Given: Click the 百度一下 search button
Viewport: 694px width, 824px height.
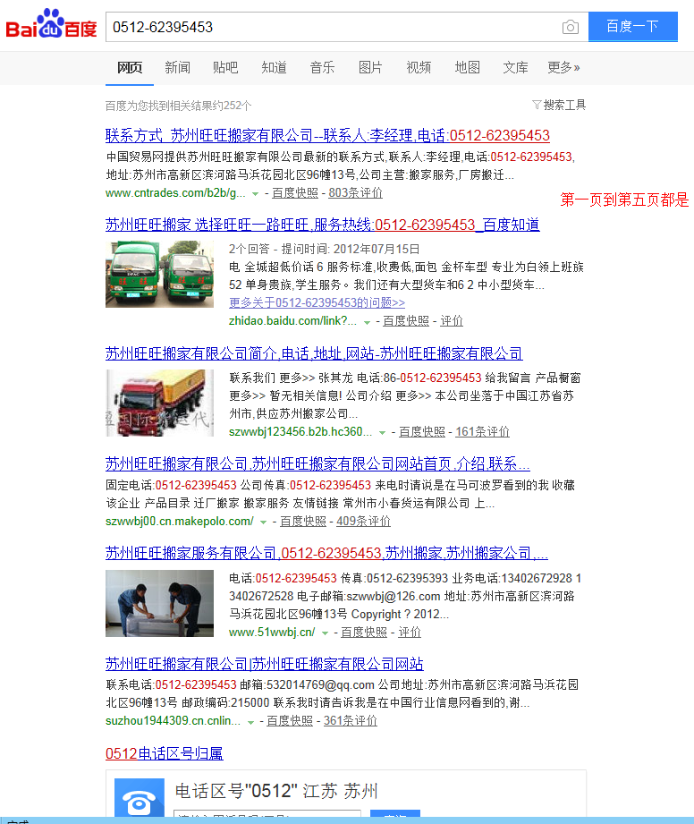Looking at the screenshot, I should 632,26.
